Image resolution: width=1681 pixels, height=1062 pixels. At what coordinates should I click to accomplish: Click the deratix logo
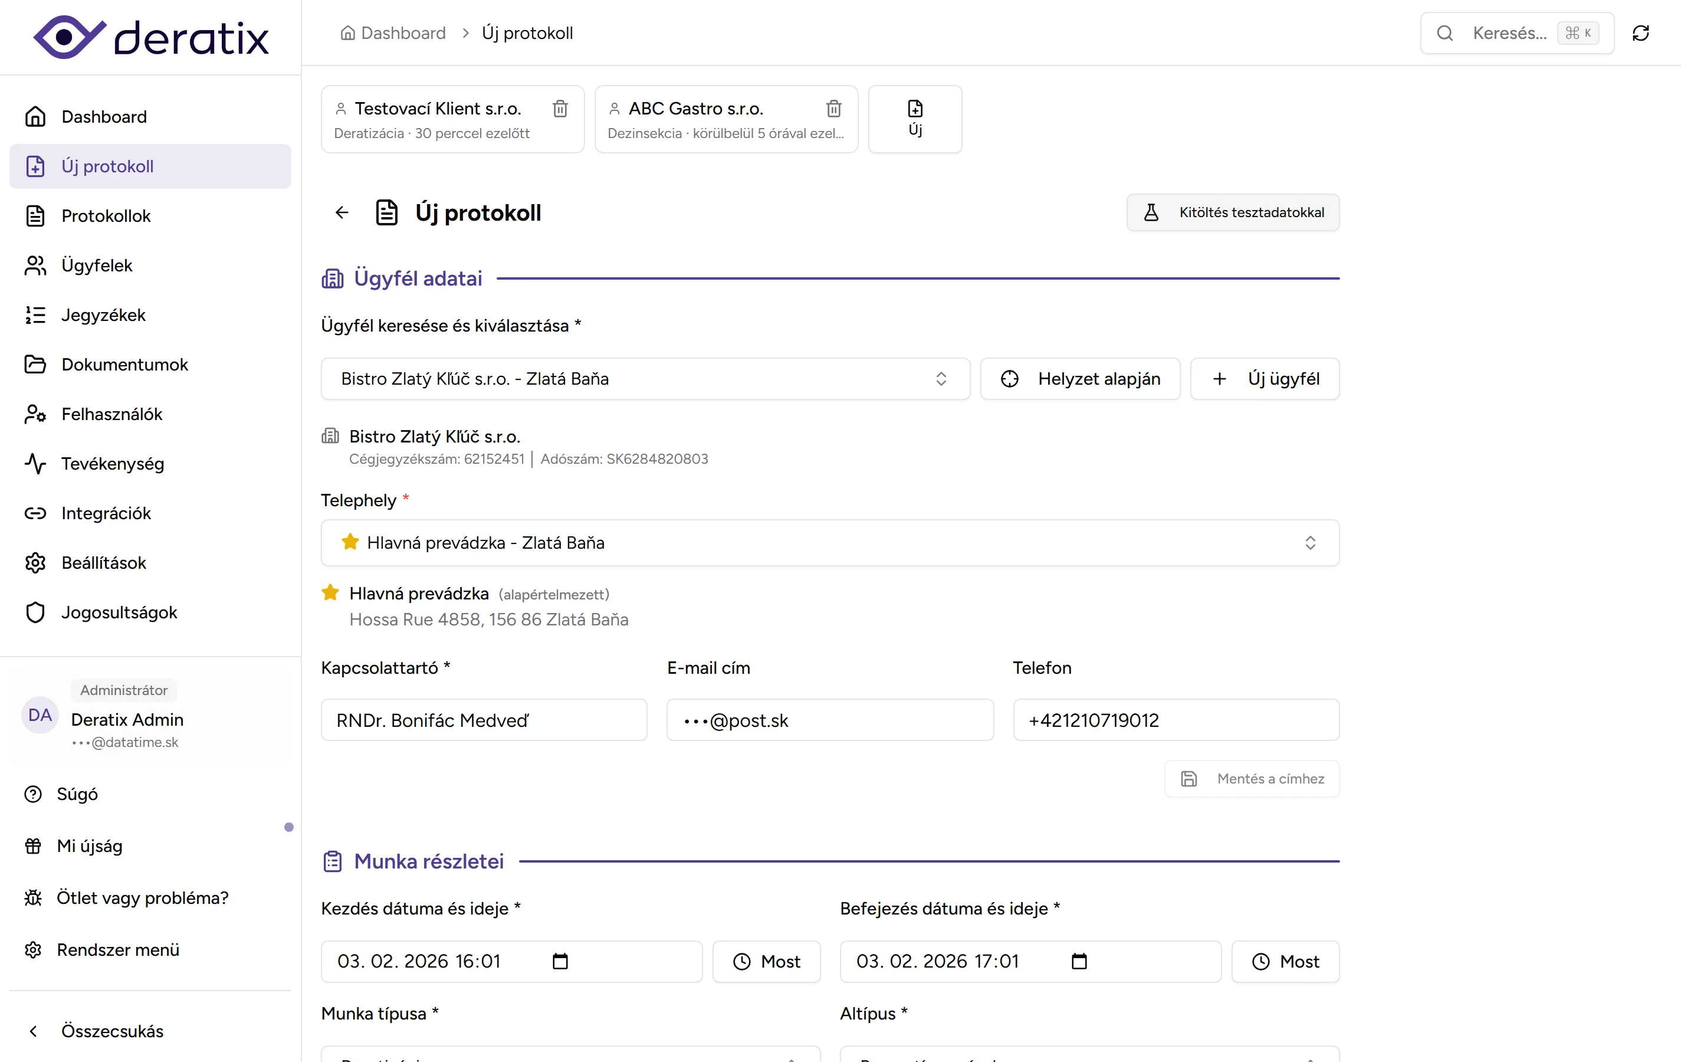point(151,37)
